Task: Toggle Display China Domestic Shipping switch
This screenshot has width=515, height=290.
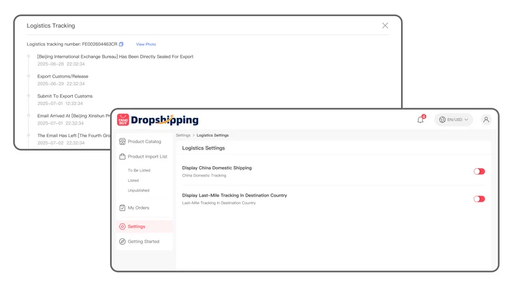Action: 479,171
